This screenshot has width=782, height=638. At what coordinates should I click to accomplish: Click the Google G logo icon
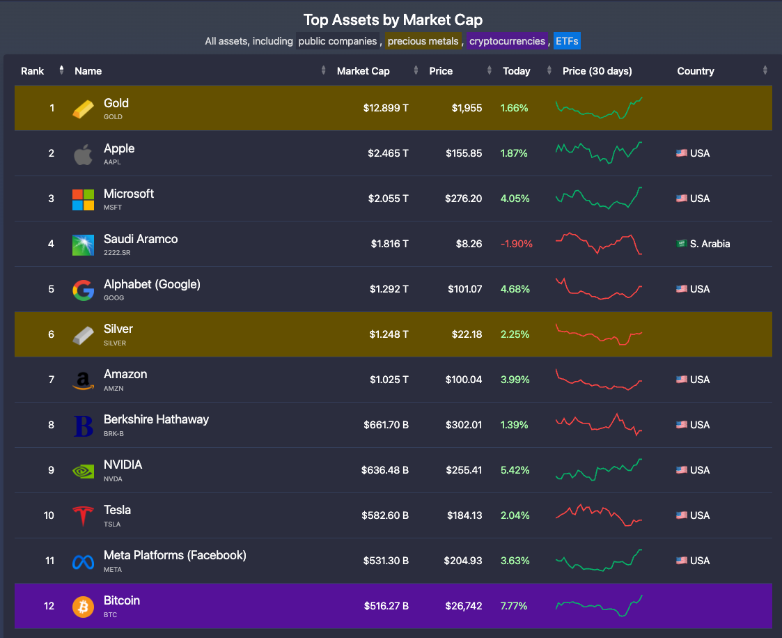click(84, 290)
